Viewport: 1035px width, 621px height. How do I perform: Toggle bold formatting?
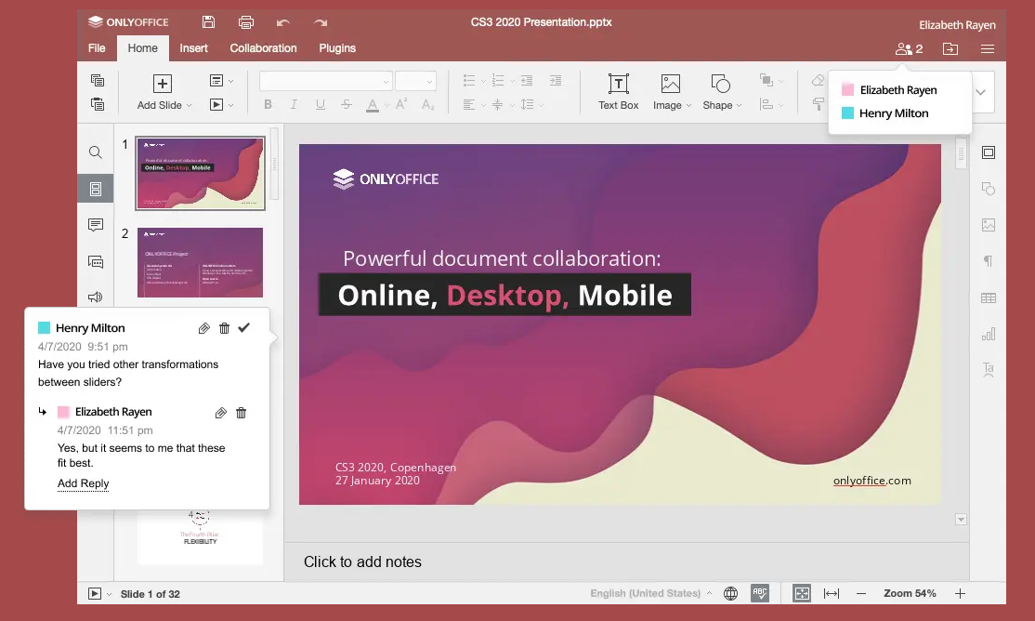coord(268,104)
